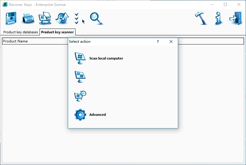Close the Select action dialog

tap(171, 42)
